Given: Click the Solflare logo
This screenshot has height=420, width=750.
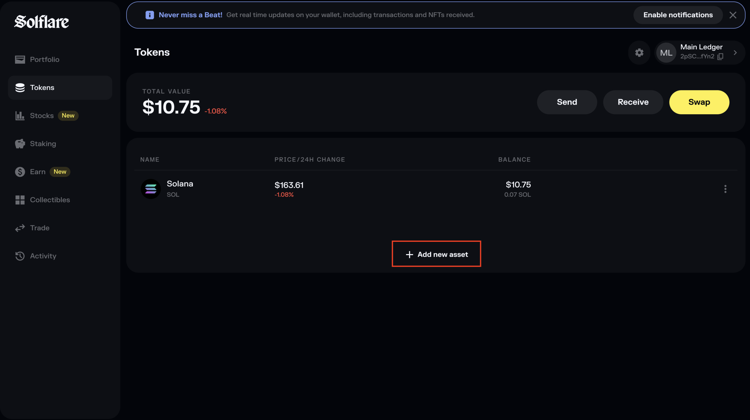Looking at the screenshot, I should (x=42, y=22).
